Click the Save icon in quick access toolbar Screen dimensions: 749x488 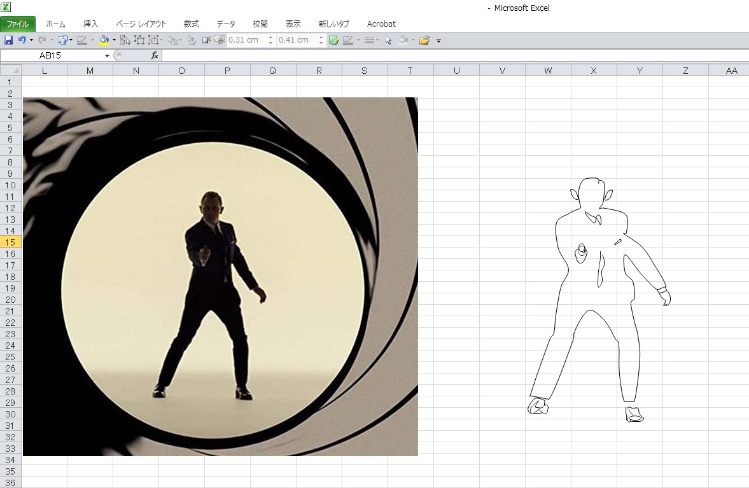9,40
